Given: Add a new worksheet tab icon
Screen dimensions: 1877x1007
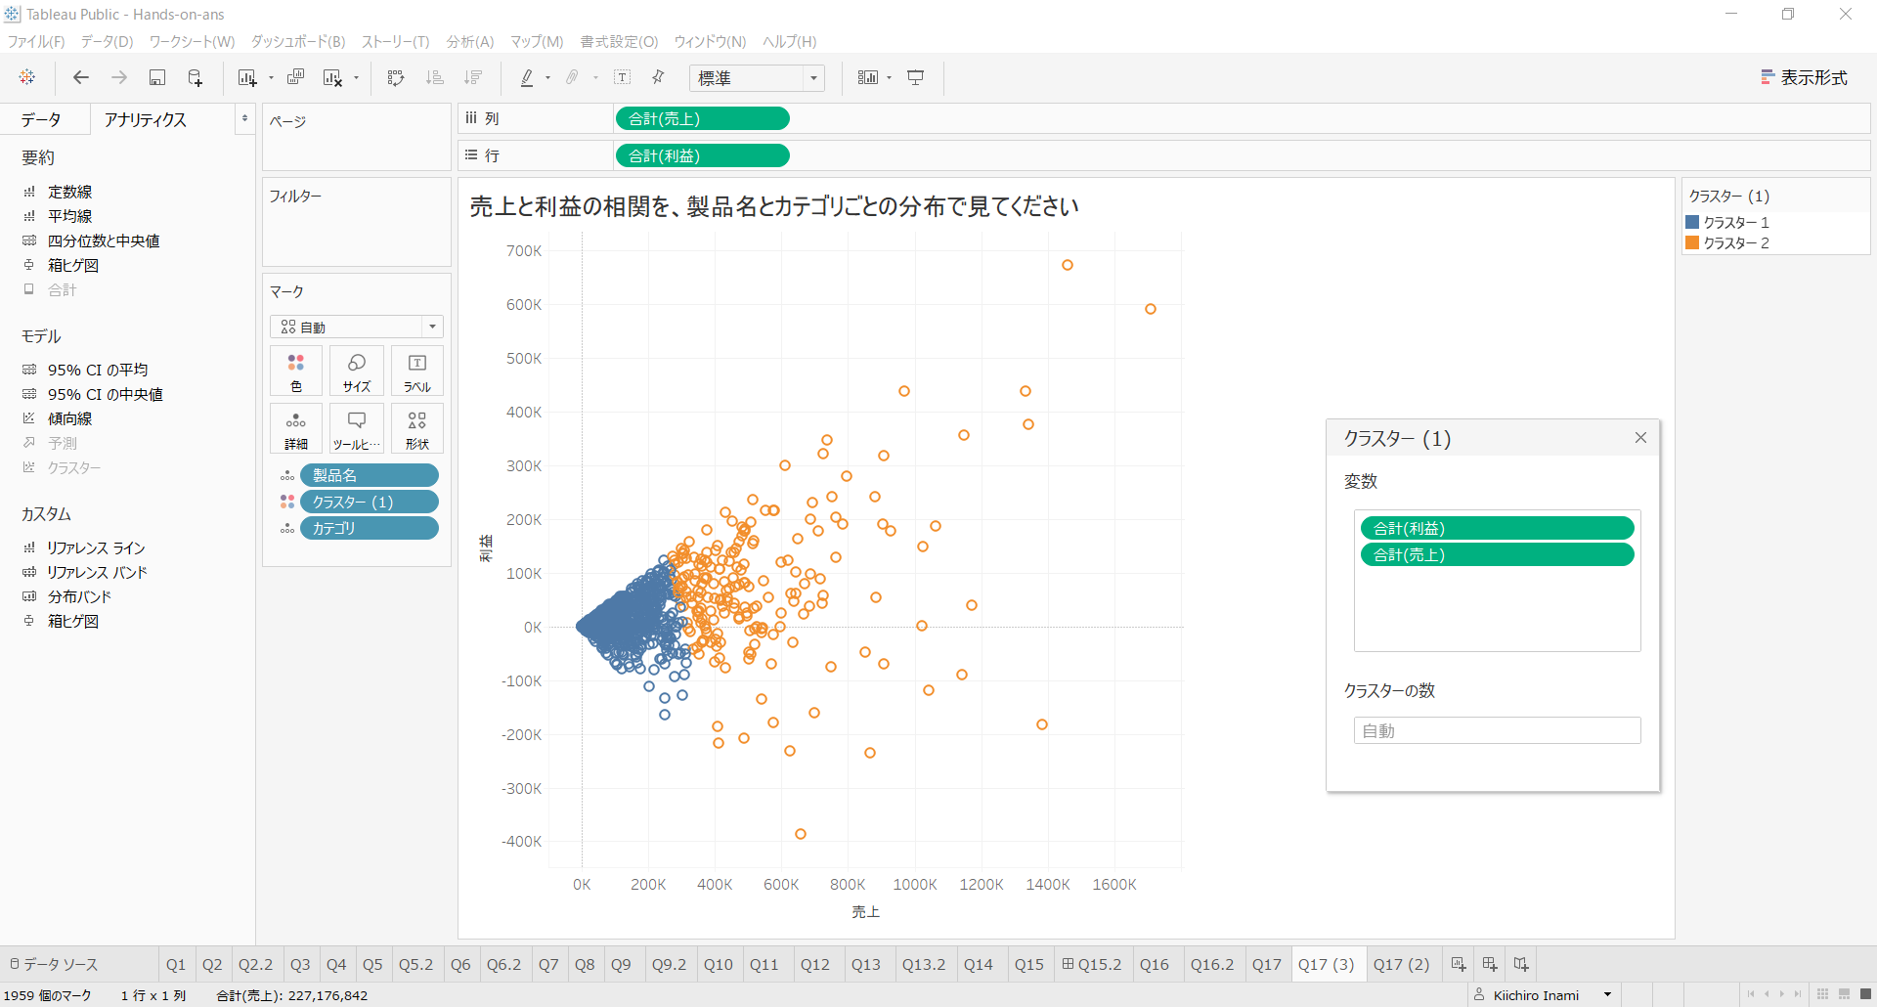Looking at the screenshot, I should (x=1459, y=964).
